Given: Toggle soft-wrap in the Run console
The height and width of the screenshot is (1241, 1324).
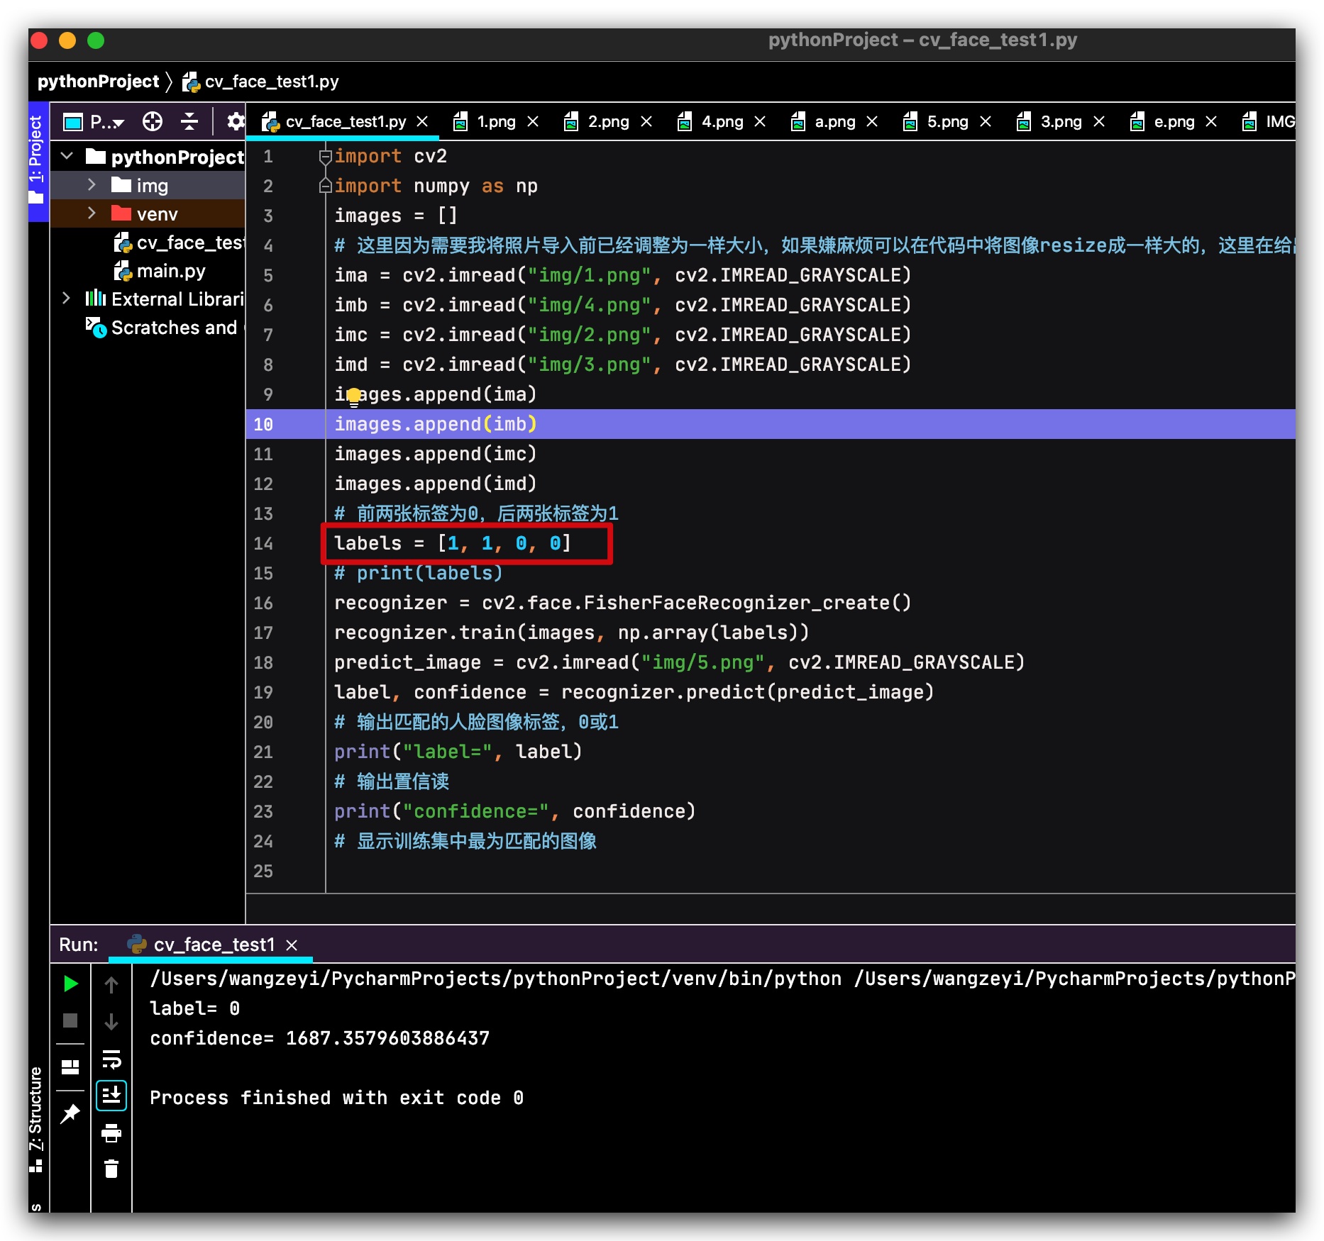Looking at the screenshot, I should (111, 1059).
